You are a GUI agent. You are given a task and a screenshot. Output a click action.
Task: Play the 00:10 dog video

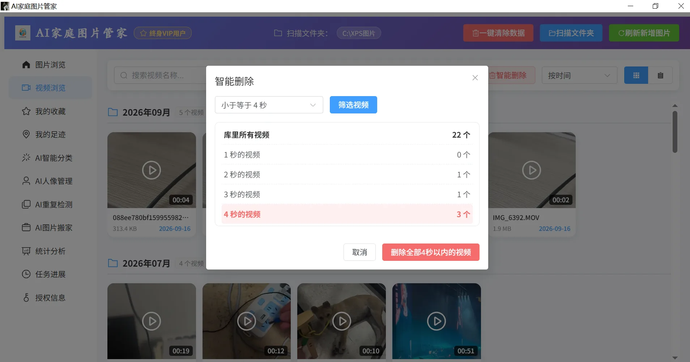pyautogui.click(x=341, y=321)
